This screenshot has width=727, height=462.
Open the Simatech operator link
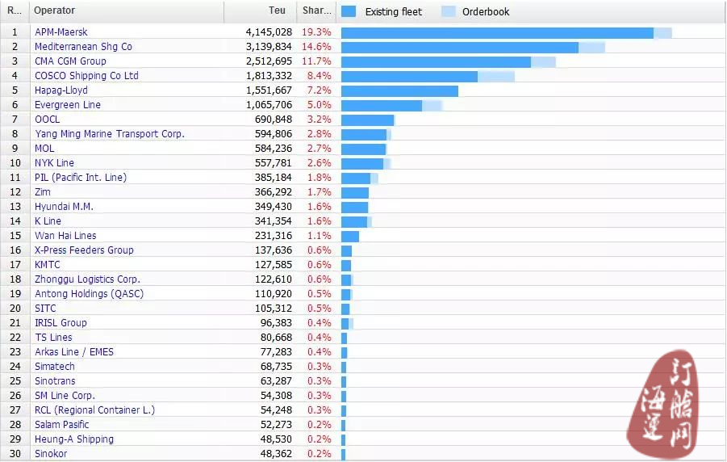pos(55,367)
